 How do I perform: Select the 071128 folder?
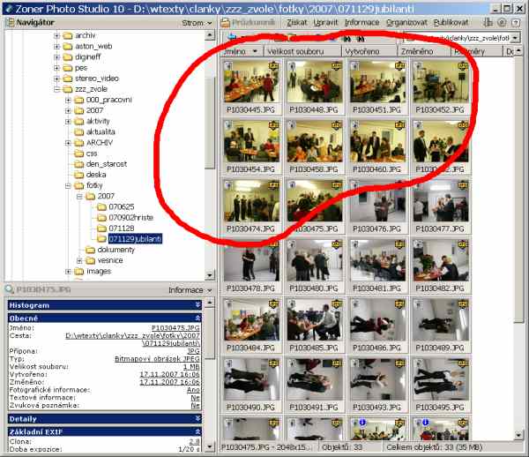tap(123, 227)
